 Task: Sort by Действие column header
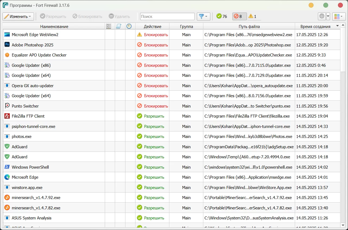[153, 26]
